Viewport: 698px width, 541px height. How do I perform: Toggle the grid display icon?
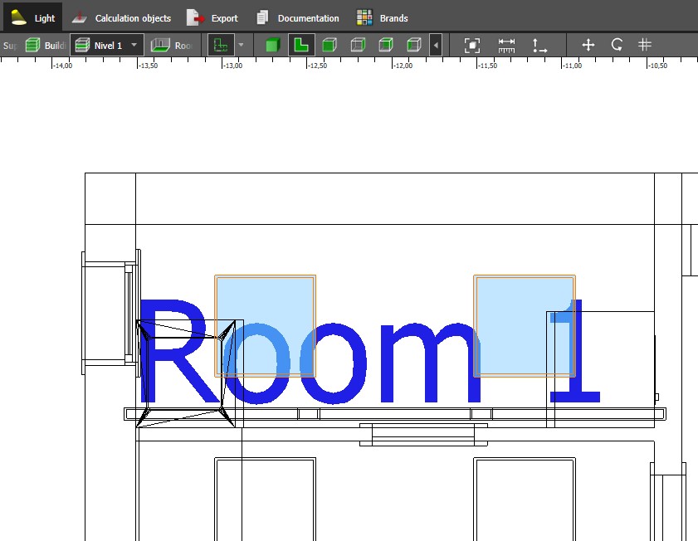(x=645, y=46)
